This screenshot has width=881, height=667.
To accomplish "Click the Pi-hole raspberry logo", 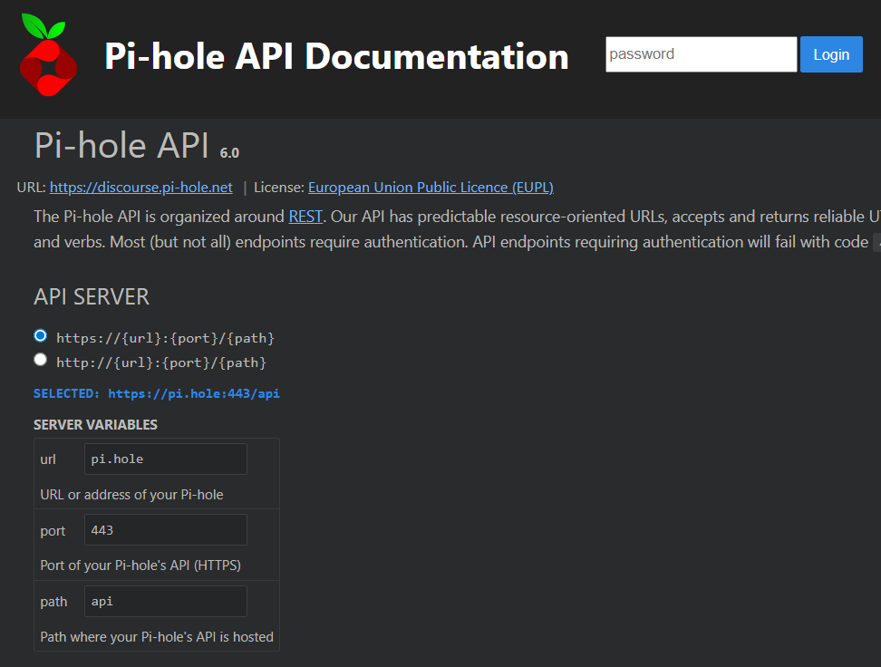I will tap(49, 55).
